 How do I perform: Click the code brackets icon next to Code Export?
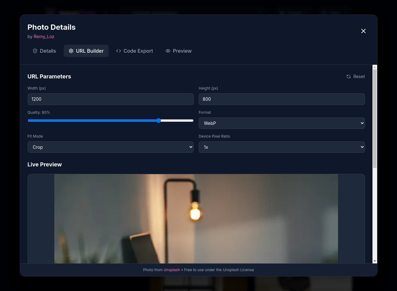coord(118,50)
